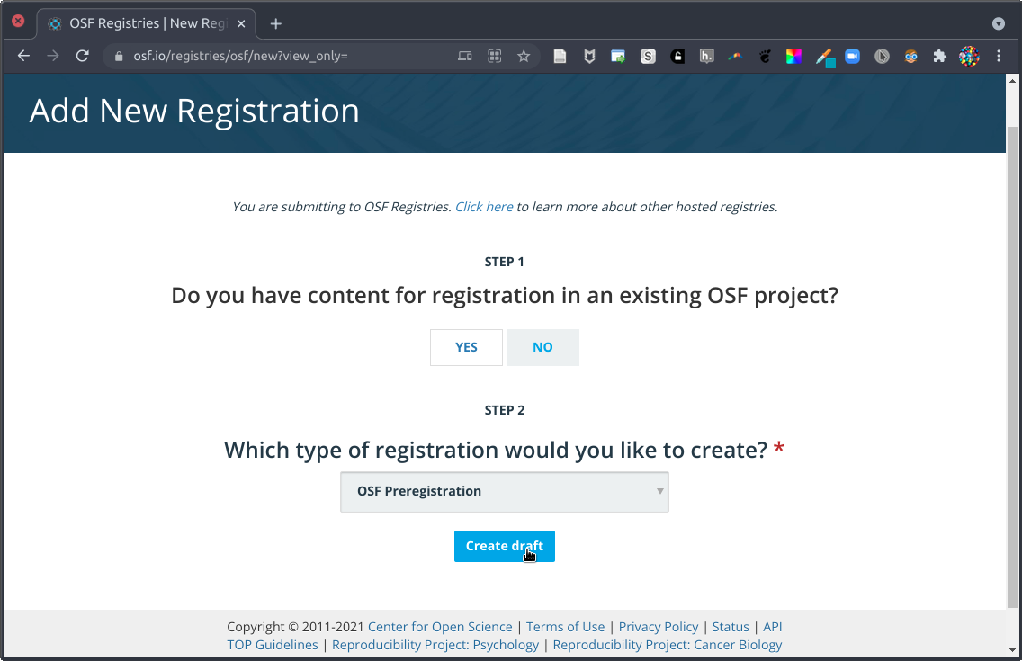Screen dimensions: 1022x661
Task: Click the unlock padlock extension icon
Action: (x=677, y=56)
